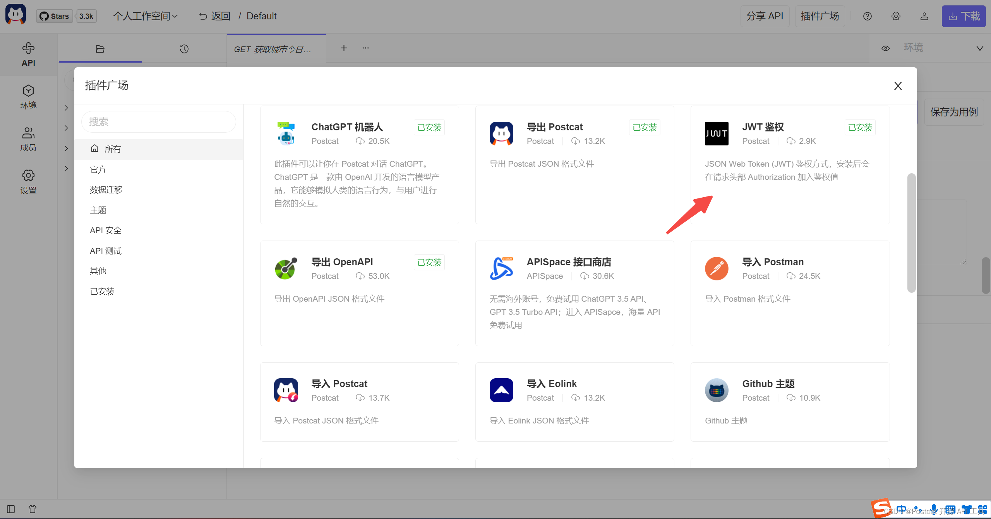
Task: Toggle the environment preview eye icon
Action: [886, 48]
